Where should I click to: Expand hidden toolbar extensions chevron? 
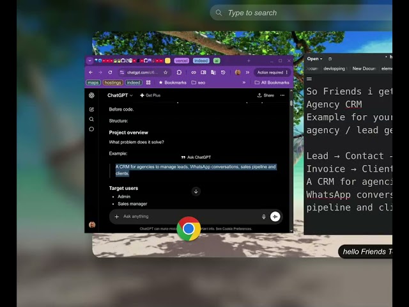[x=247, y=72]
